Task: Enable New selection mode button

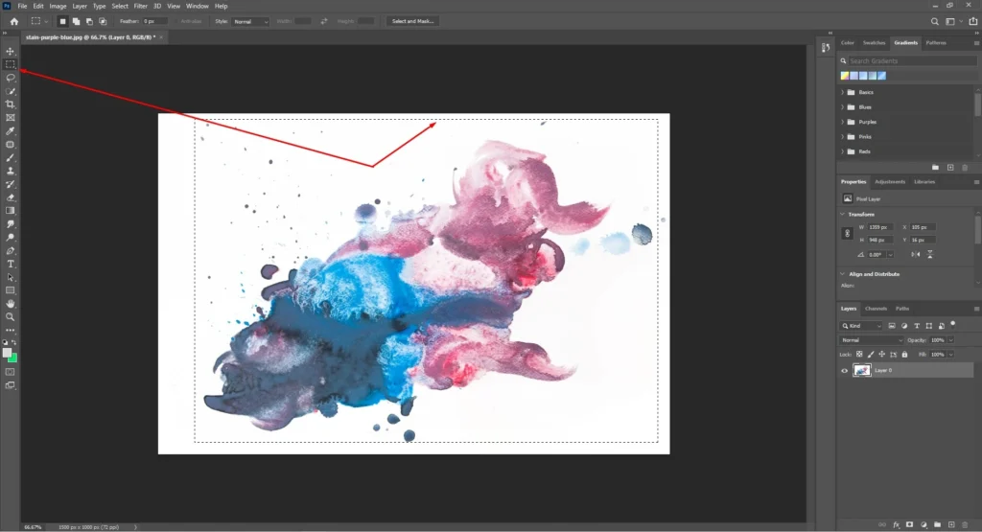Action: 62,21
